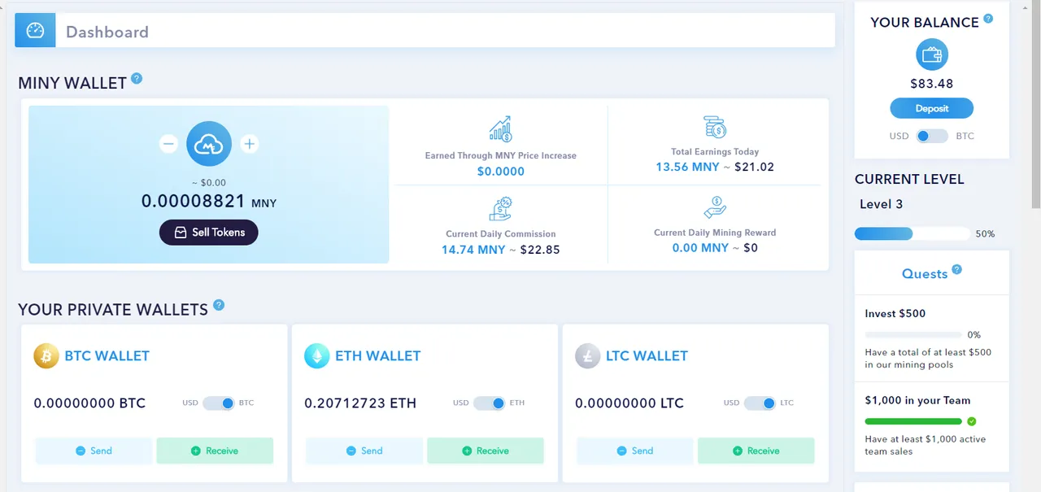
Task: Click the 0.00000000 LTC balance
Action: [x=629, y=403]
